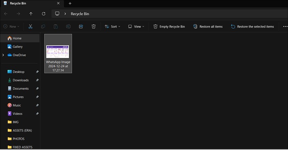
Task: Unpin Downloads using its pin icon
Action: coord(37,80)
